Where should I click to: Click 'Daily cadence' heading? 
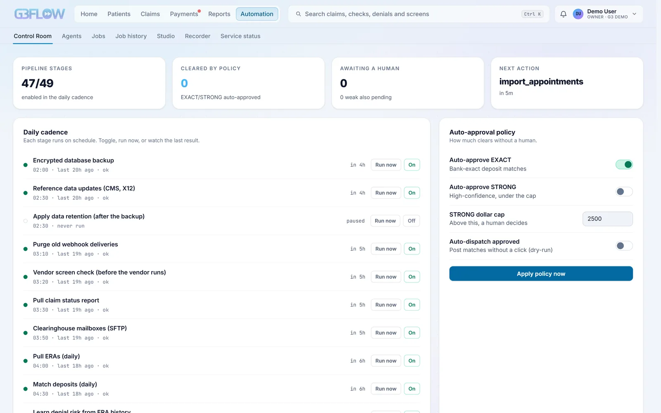pyautogui.click(x=45, y=132)
